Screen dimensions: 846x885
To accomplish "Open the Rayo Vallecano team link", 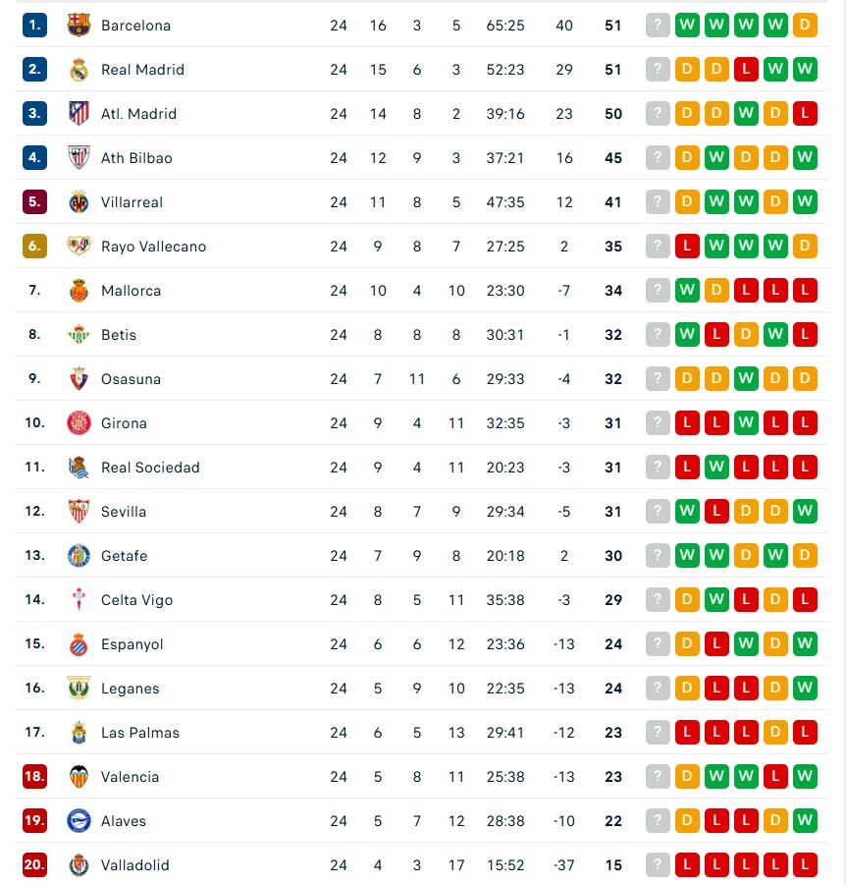I will (x=153, y=247).
